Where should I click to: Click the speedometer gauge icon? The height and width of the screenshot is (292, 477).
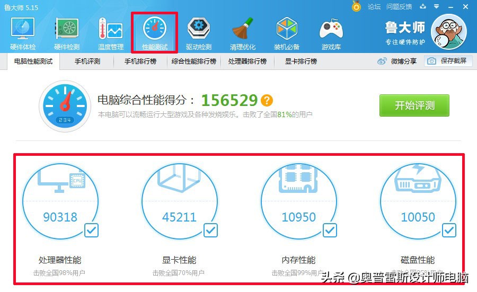[65, 106]
